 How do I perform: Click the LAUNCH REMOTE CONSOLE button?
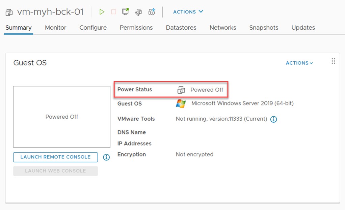tap(55, 157)
